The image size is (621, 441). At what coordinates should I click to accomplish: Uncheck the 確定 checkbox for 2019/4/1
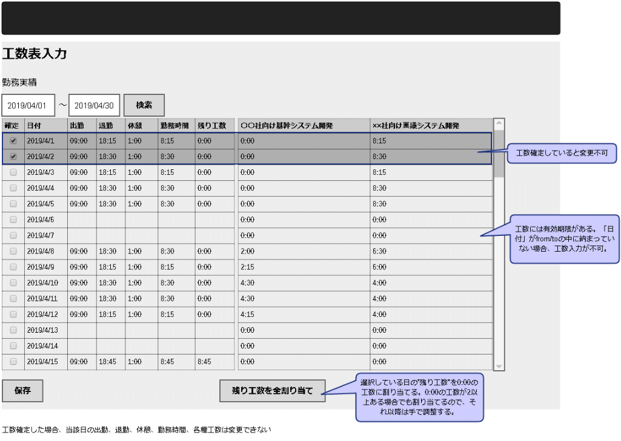pyautogui.click(x=13, y=141)
